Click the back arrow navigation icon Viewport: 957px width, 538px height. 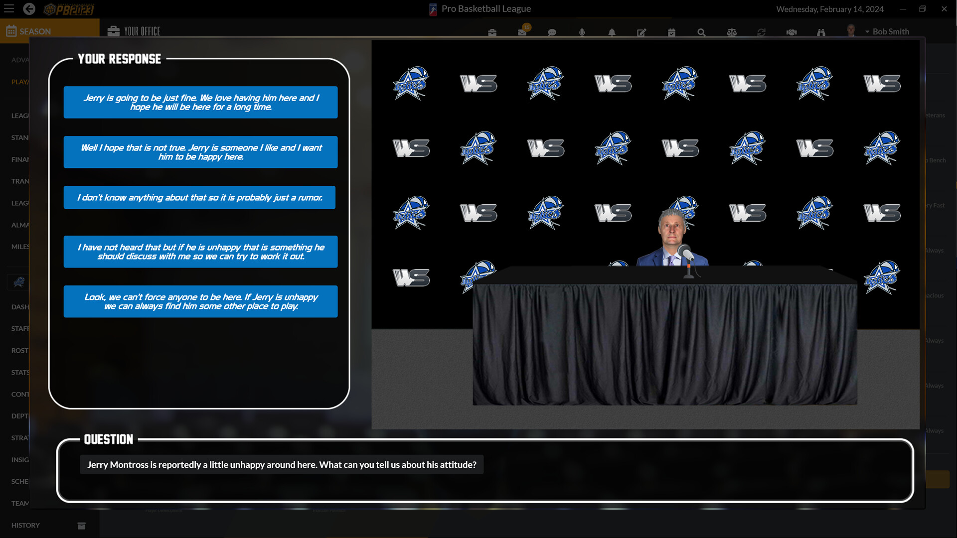[29, 8]
